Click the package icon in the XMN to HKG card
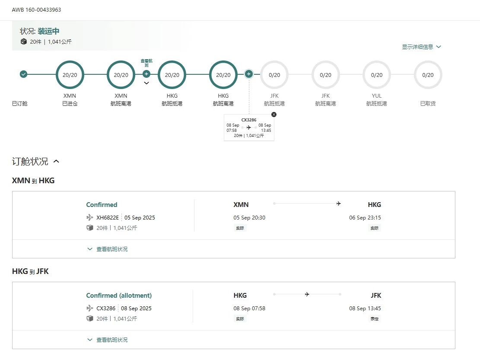Viewport: 480px width, 350px height. [x=90, y=228]
